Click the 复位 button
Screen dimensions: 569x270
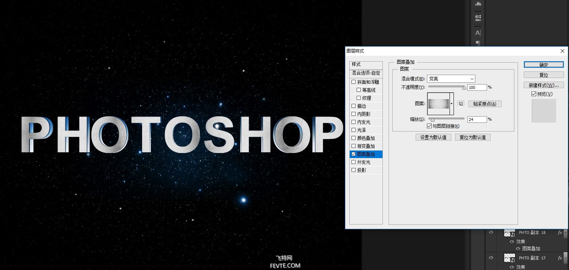544,75
